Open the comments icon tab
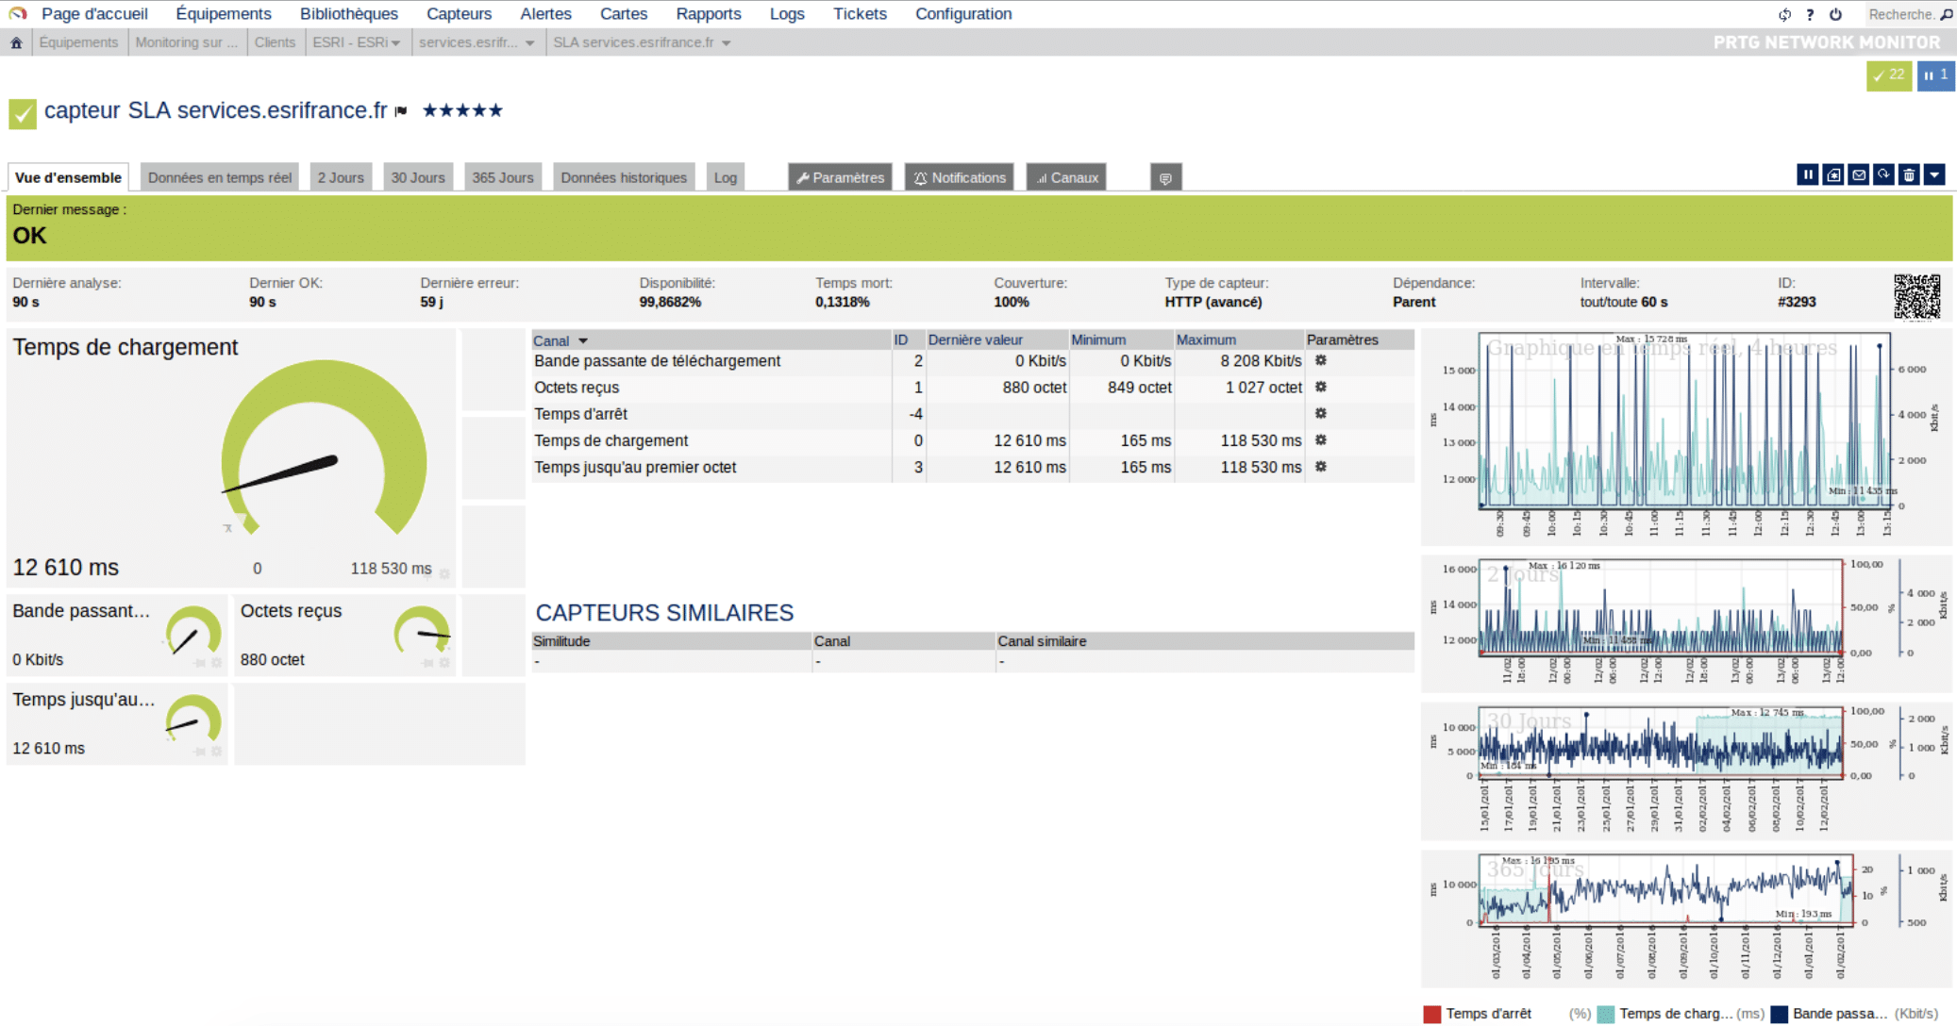 tap(1165, 177)
